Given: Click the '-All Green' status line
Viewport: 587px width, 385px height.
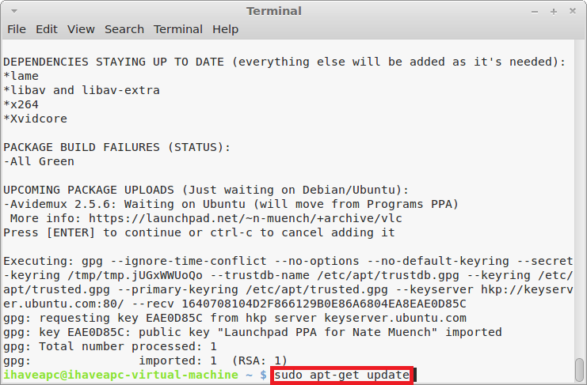Looking at the screenshot, I should pos(39,161).
